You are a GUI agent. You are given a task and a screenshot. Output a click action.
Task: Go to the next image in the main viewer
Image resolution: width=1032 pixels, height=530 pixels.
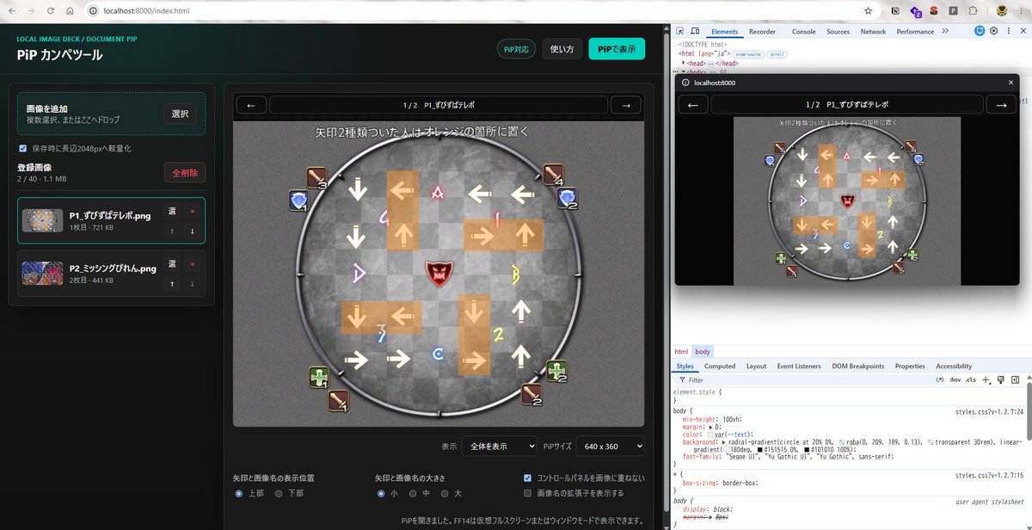pyautogui.click(x=625, y=105)
